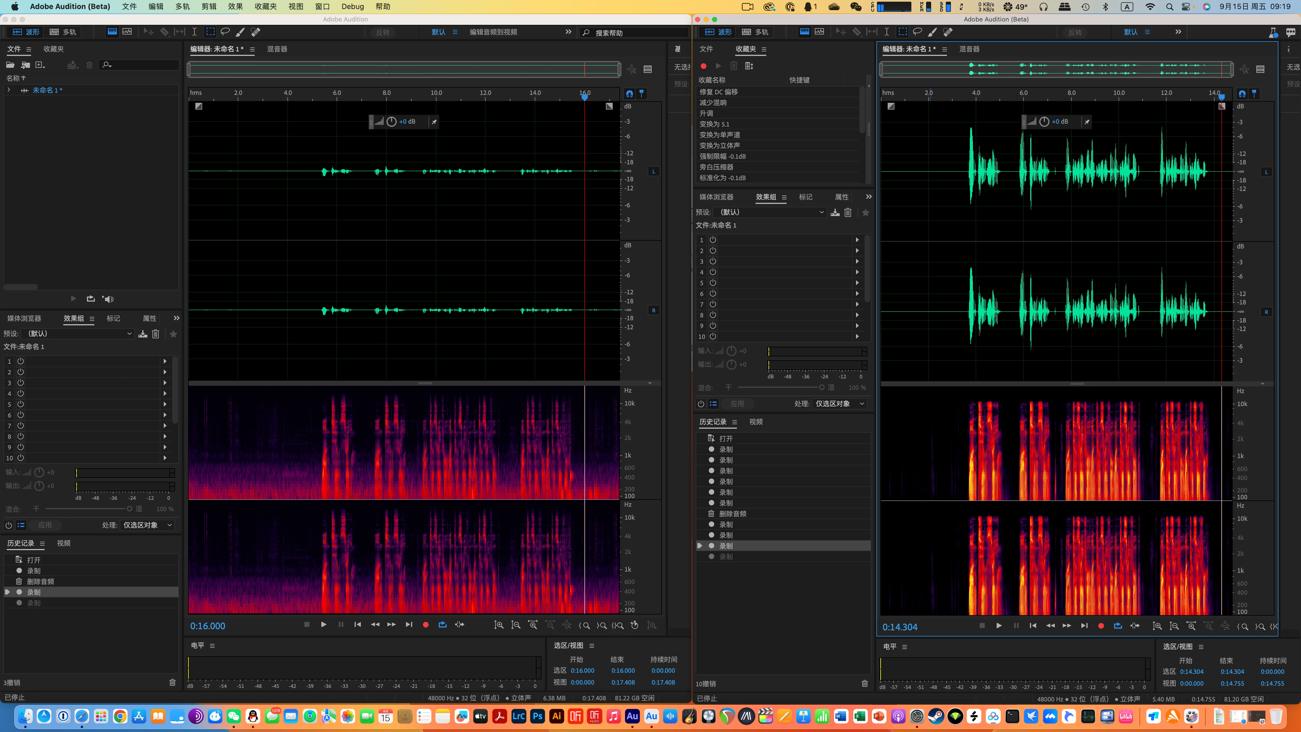
Task: Switch to the 混音器 tab in left editor
Action: pos(277,49)
